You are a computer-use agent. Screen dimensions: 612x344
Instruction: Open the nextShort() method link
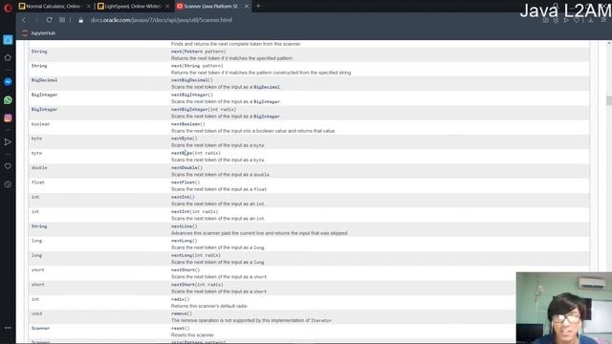pyautogui.click(x=185, y=269)
